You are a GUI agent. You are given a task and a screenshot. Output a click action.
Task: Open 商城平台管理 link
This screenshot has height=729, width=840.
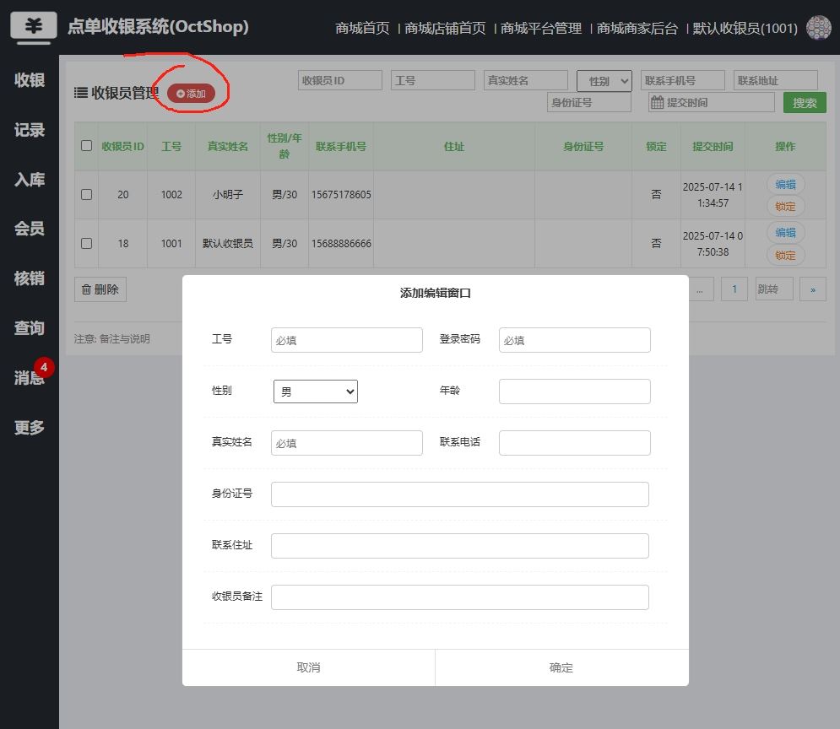click(x=540, y=28)
